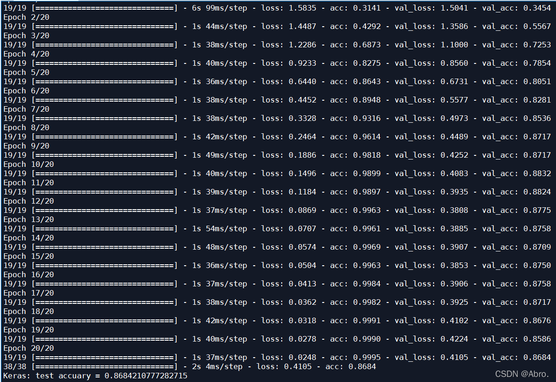Click the val_acc value 0.8709
The width and height of the screenshot is (556, 382).
point(537,247)
